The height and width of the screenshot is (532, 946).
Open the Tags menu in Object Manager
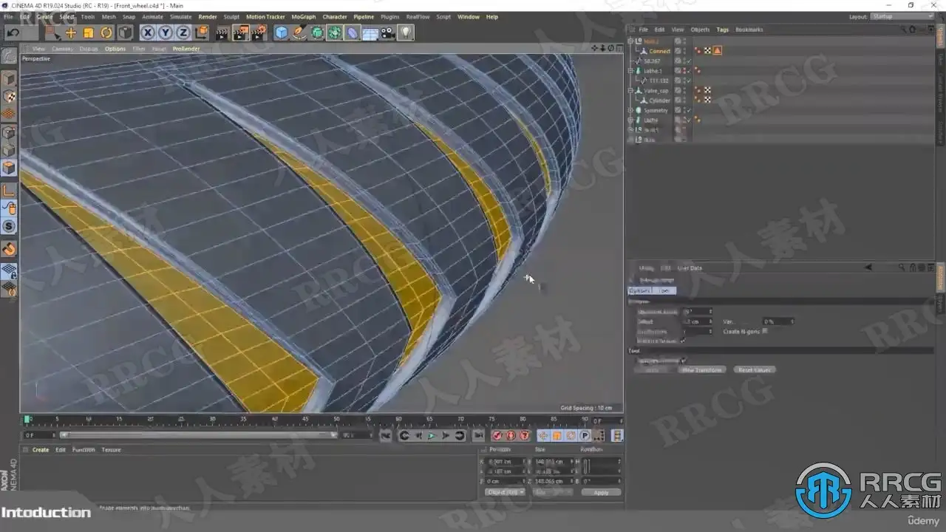click(x=722, y=30)
